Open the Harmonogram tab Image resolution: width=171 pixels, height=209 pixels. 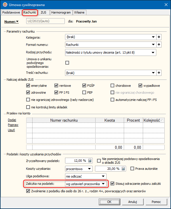61,12
